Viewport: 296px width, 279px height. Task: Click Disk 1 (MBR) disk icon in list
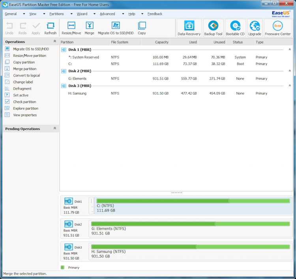(64, 50)
